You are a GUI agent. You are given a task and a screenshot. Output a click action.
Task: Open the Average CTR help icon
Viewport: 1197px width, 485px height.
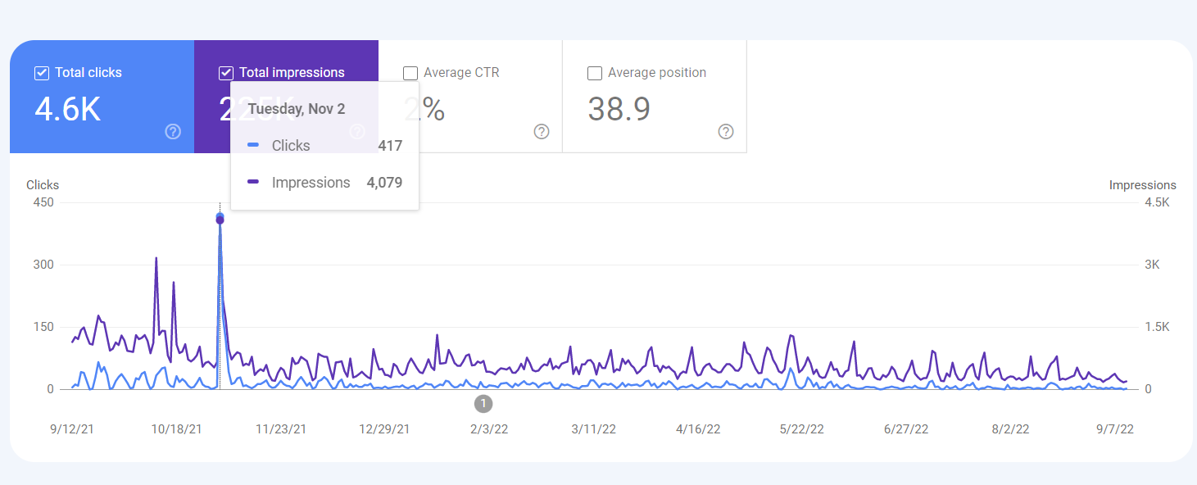(x=541, y=131)
